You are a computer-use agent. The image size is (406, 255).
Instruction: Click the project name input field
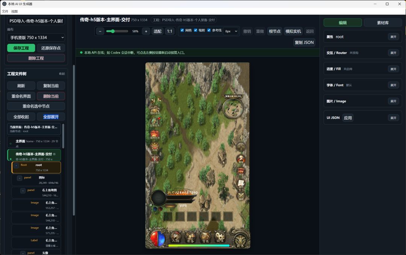point(36,21)
